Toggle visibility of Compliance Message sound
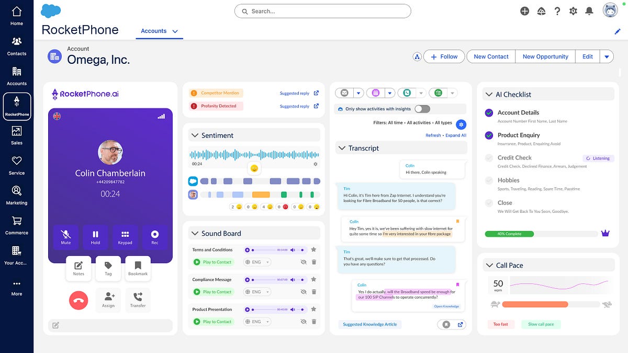The height and width of the screenshot is (353, 628). pos(303,292)
